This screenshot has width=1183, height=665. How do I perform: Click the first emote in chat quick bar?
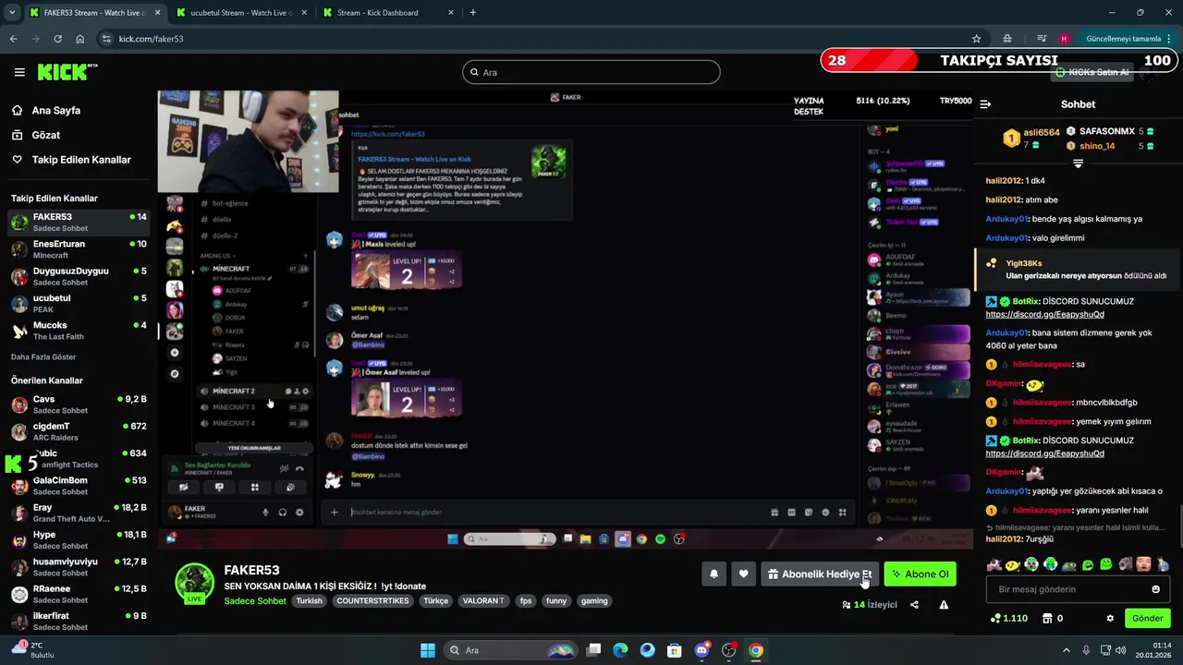click(994, 564)
